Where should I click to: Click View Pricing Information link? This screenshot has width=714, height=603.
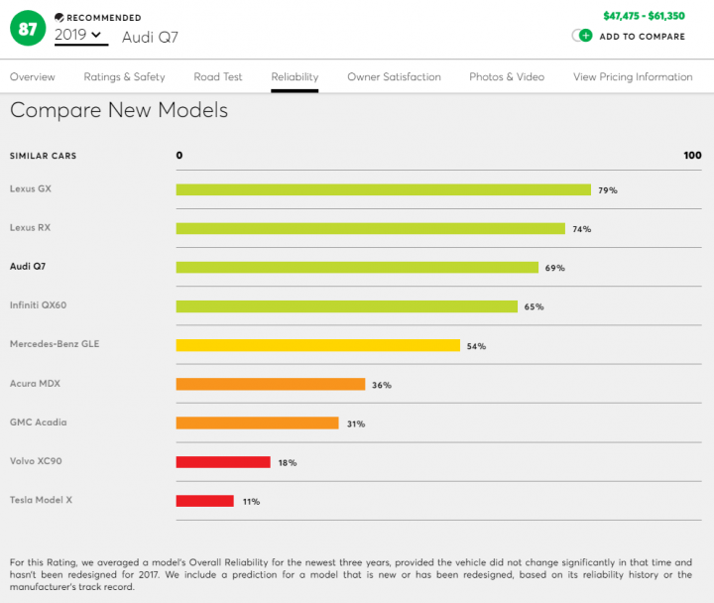click(x=633, y=77)
